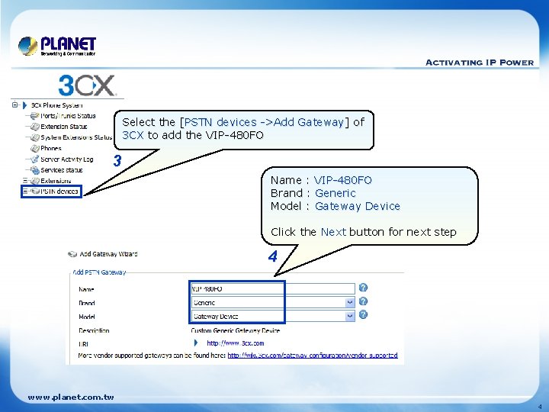Click the PLANET logo
The width and height of the screenshot is (549, 412).
pyautogui.click(x=57, y=46)
